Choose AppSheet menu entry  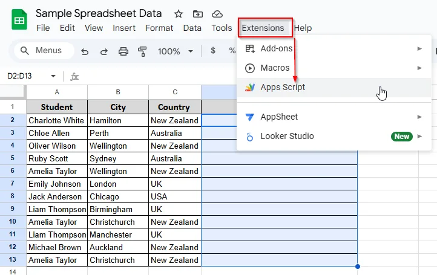(x=334, y=117)
